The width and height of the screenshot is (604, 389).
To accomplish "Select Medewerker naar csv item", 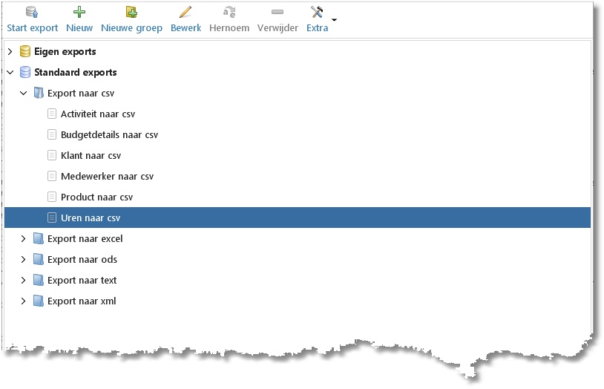I will 107,177.
